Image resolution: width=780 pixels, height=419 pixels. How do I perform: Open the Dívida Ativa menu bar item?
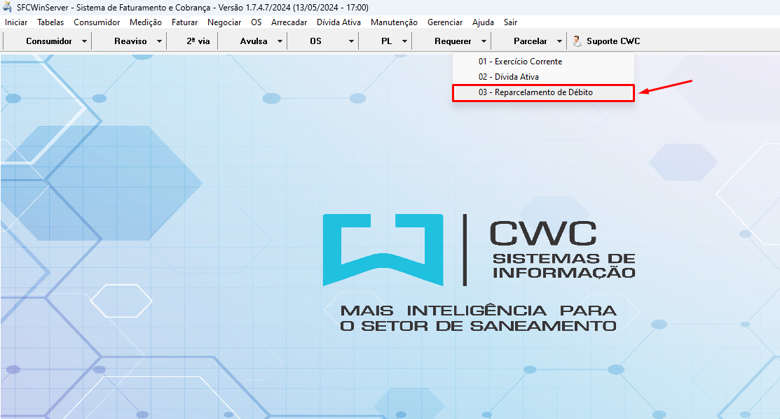[x=338, y=22]
